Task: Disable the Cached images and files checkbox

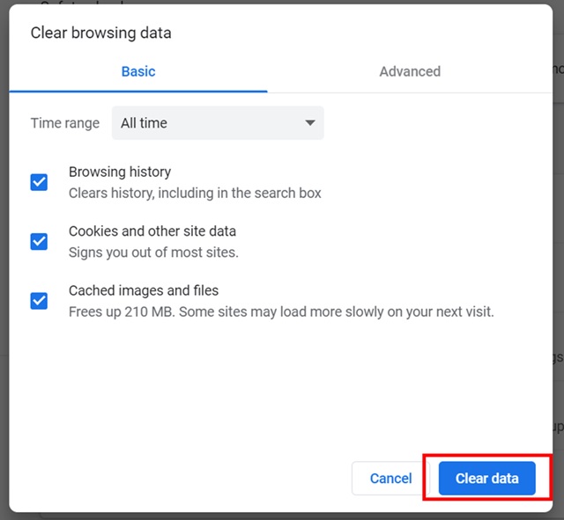Action: point(39,300)
